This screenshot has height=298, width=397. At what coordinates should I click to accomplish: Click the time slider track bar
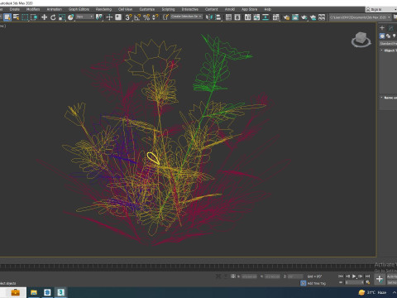point(188,267)
